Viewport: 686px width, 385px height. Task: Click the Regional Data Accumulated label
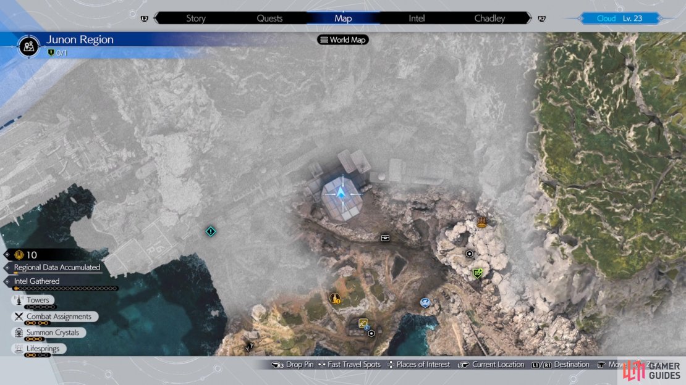coord(57,267)
